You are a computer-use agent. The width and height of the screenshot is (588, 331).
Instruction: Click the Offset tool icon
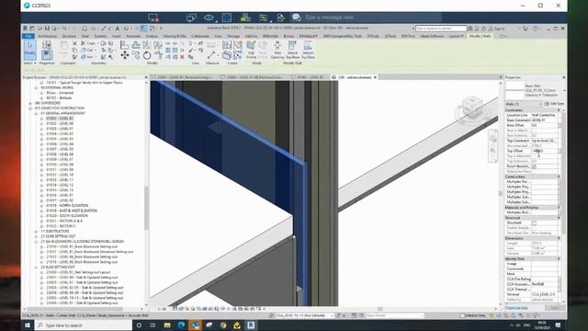[136, 45]
